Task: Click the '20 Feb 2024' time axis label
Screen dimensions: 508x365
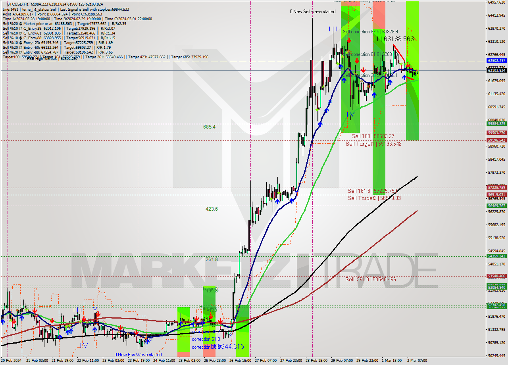Action: click(12, 361)
